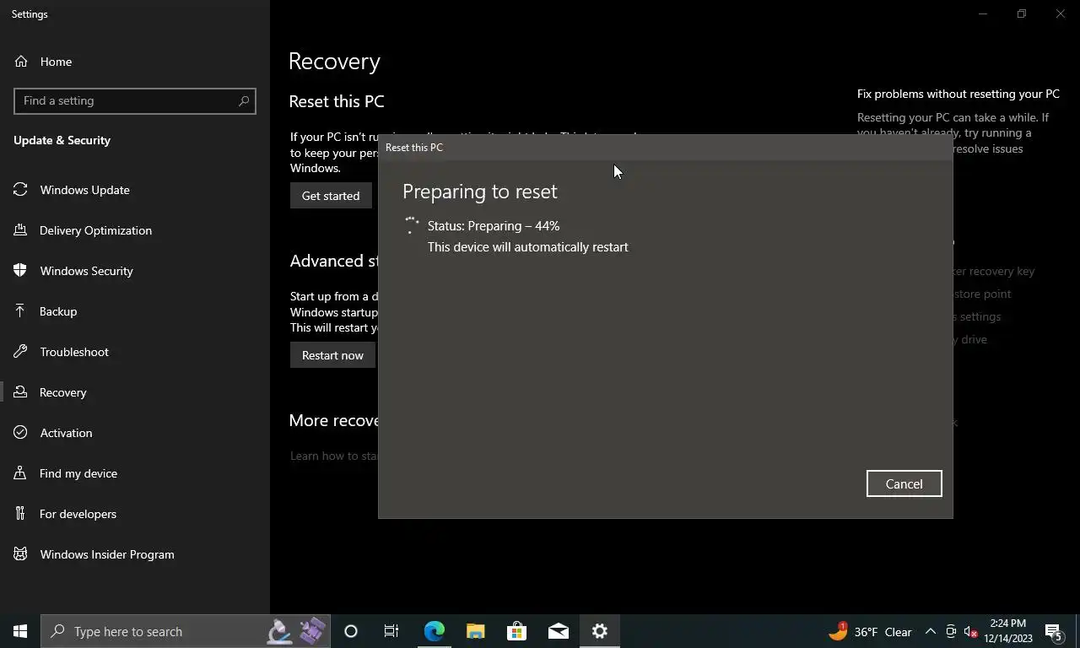Screen dimensions: 1080x648
Task: Show hidden system tray icons chevron
Action: 931,631
